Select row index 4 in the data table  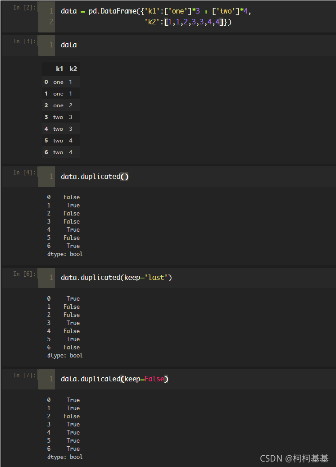coord(46,128)
